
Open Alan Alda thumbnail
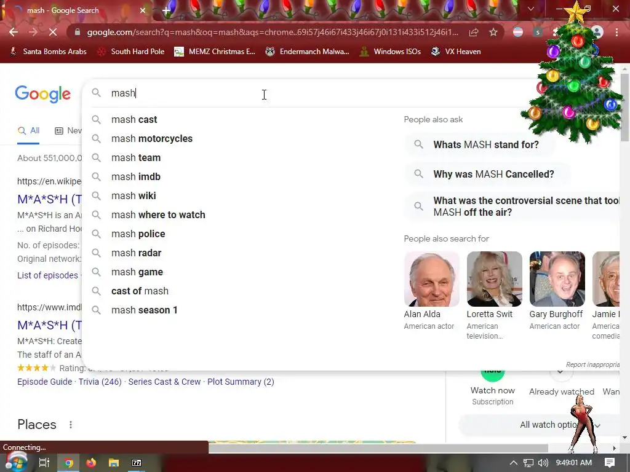click(x=431, y=279)
